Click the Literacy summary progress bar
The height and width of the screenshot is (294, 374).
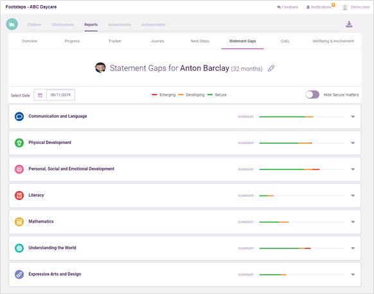(x=302, y=196)
